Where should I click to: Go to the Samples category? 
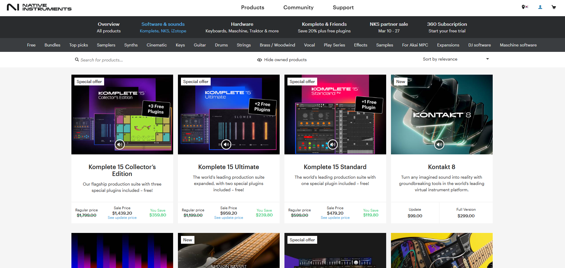pos(385,45)
